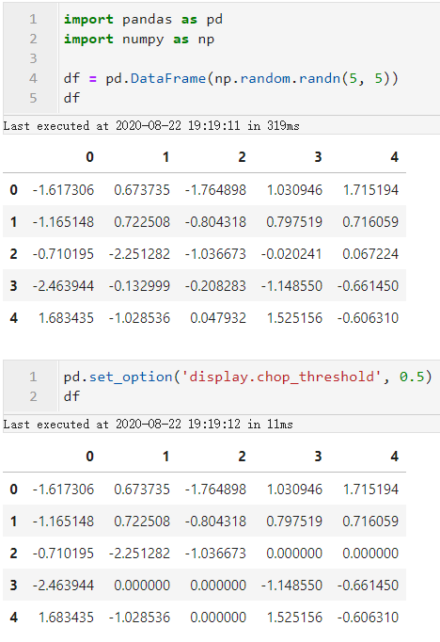Viewport: 440px width, 642px height.
Task: Click cell value -0.020241 in first table
Action: [291, 254]
